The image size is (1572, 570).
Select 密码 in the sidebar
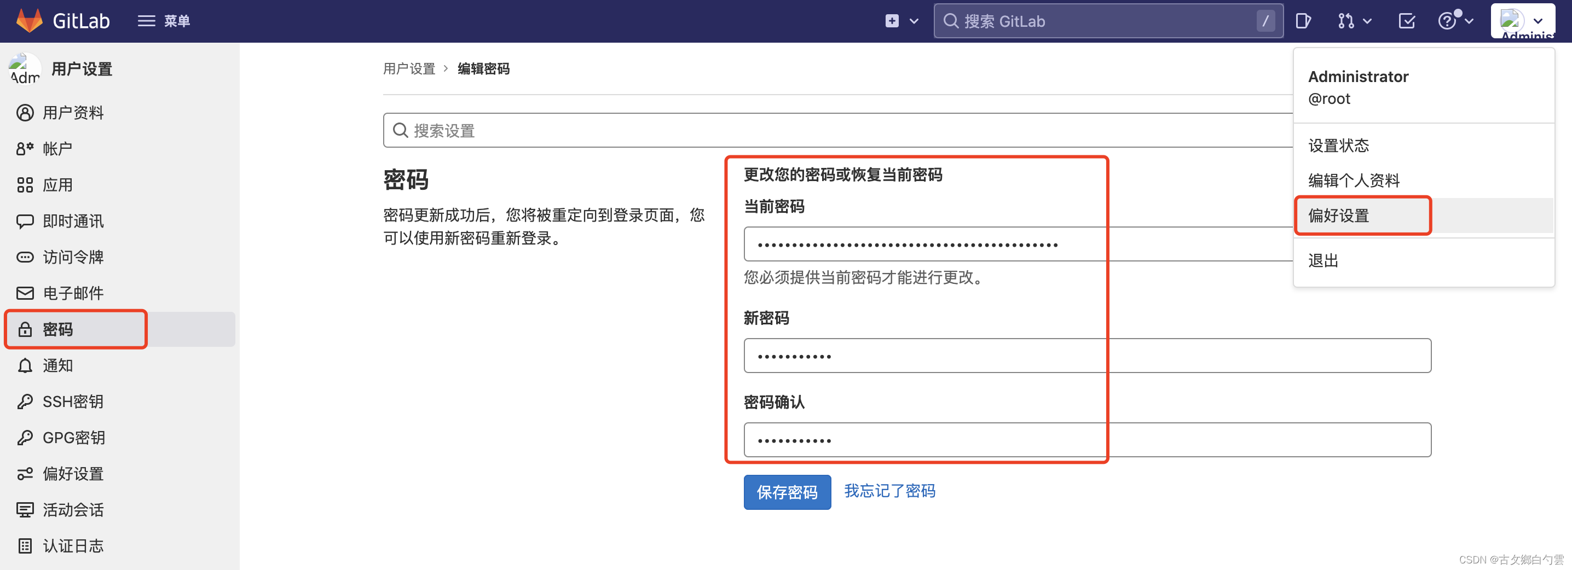click(120, 329)
